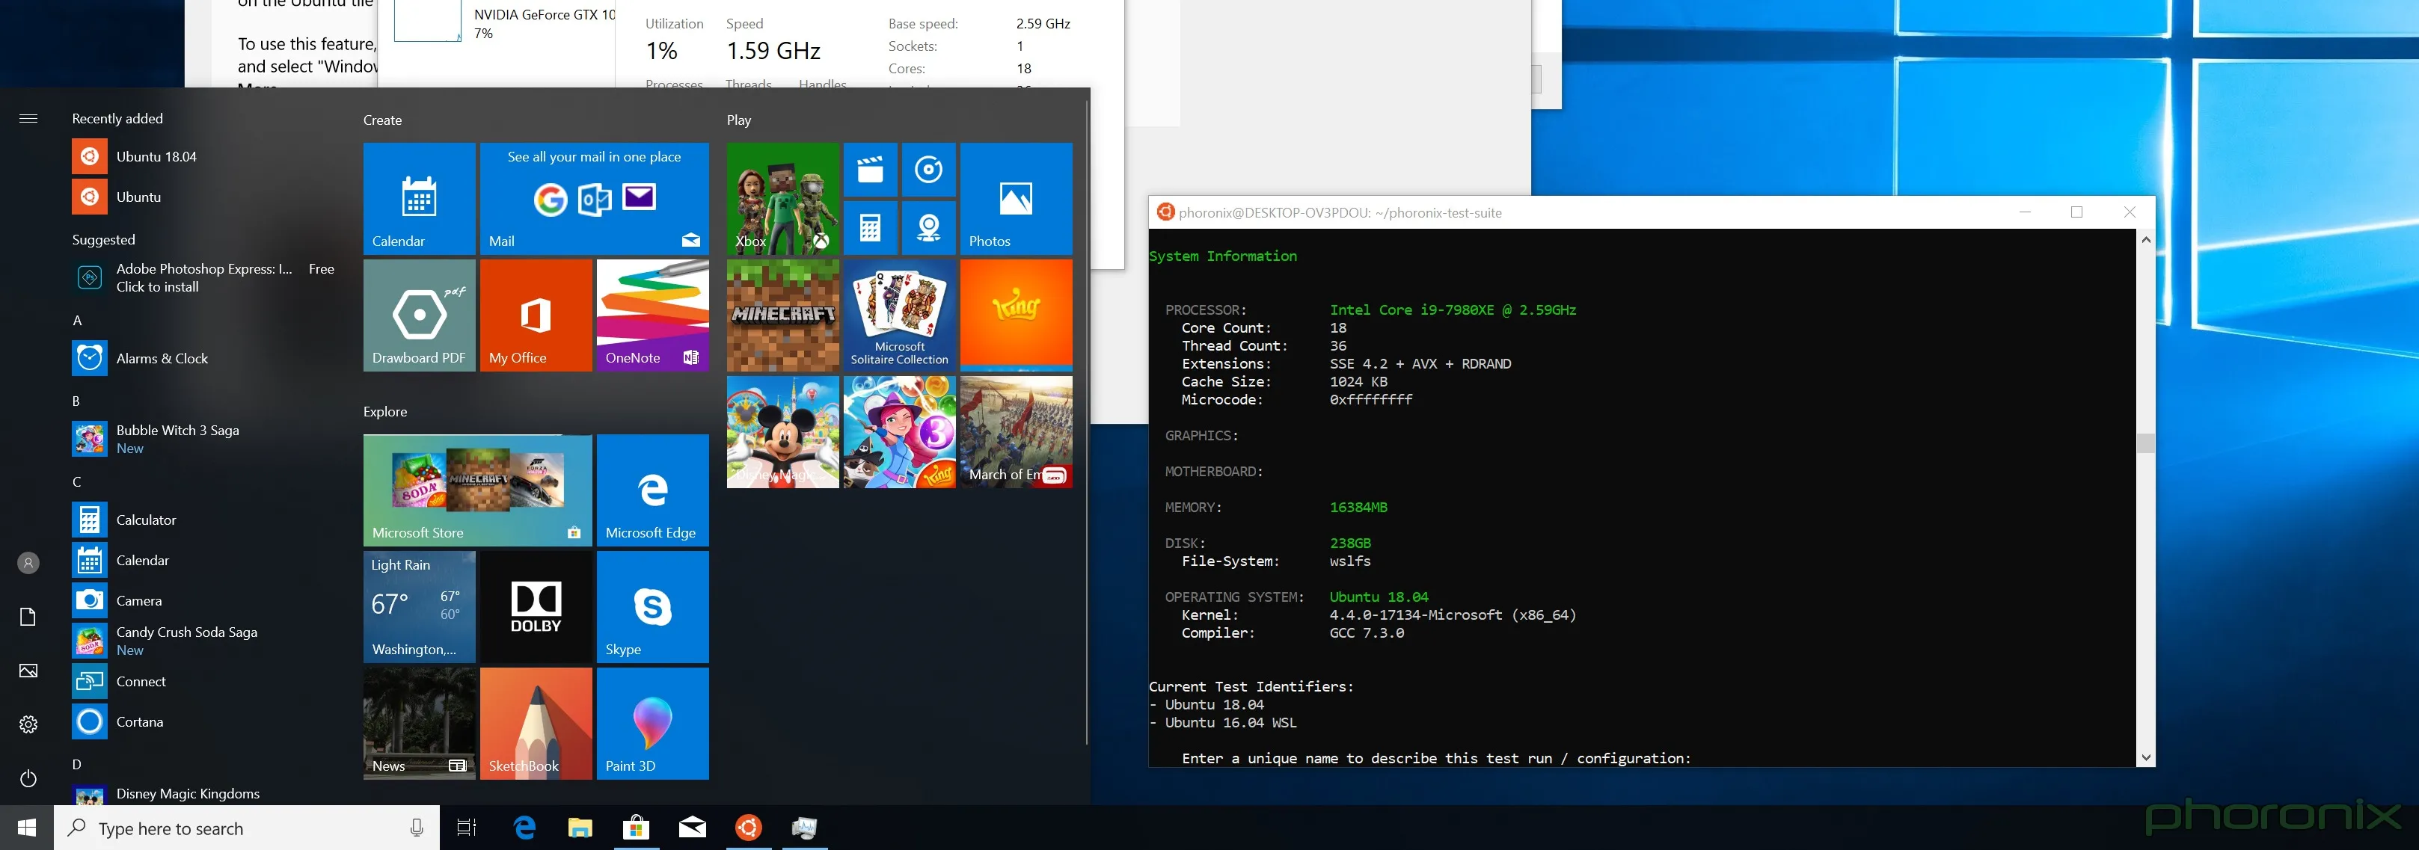Open the Movies & TV clapperboard tile

click(871, 170)
